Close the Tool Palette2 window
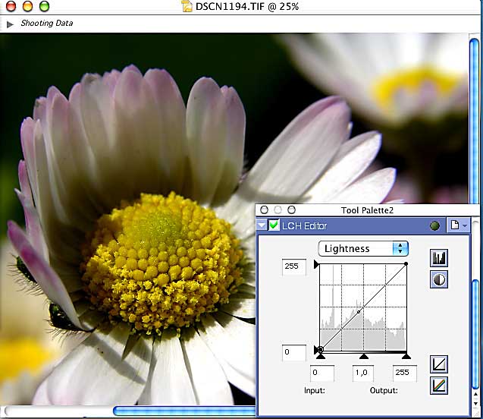The width and height of the screenshot is (483, 419). (264, 210)
